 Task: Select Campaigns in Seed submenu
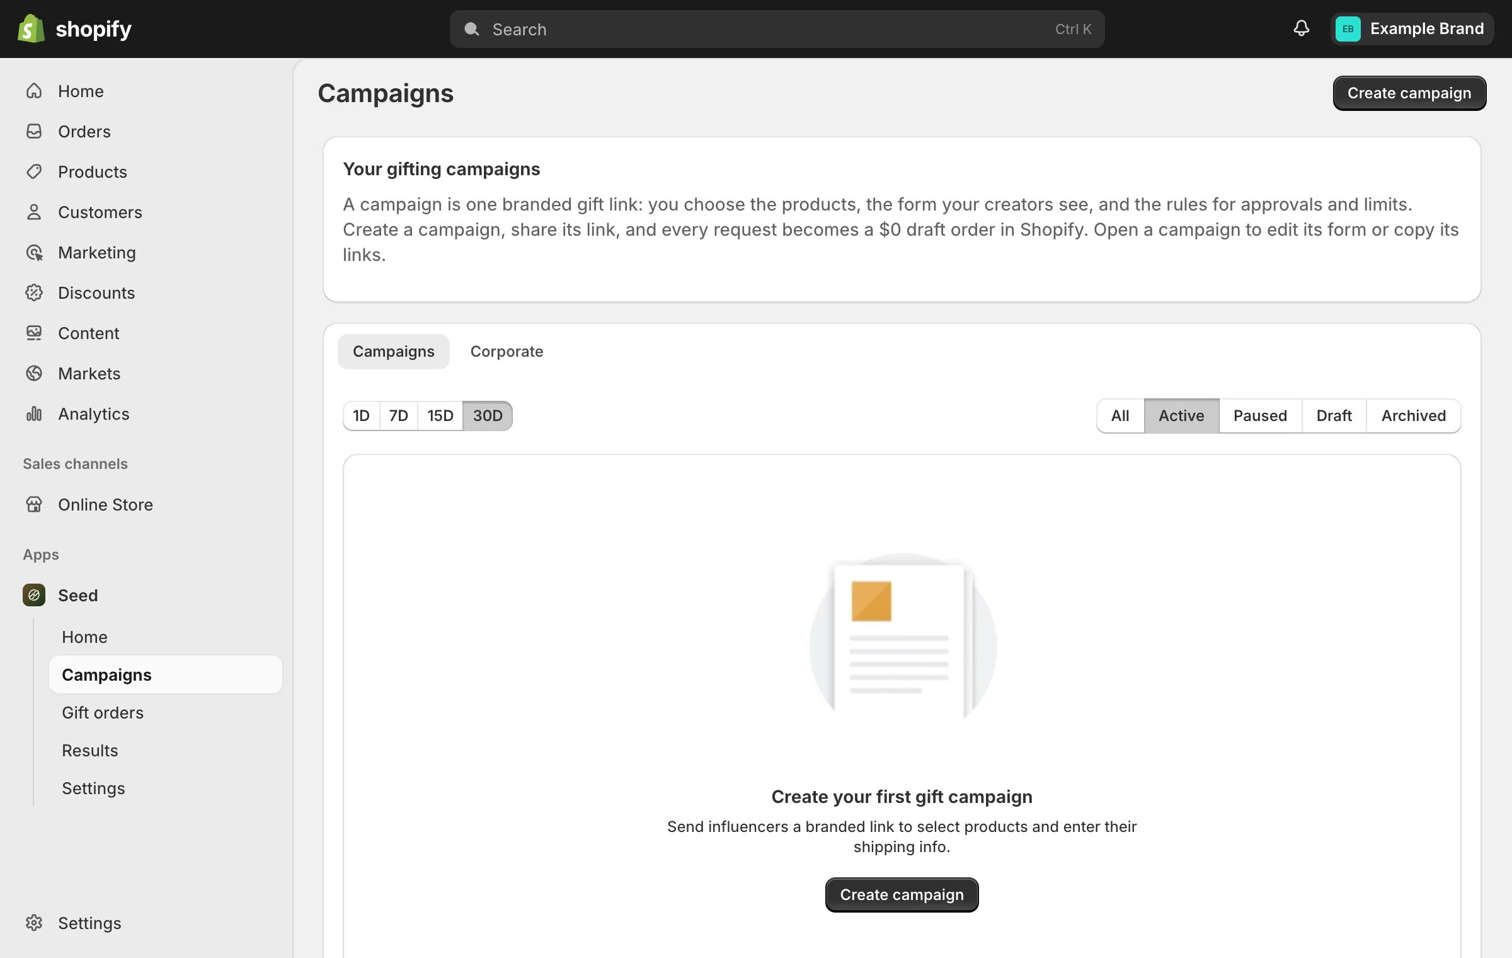pyautogui.click(x=165, y=674)
